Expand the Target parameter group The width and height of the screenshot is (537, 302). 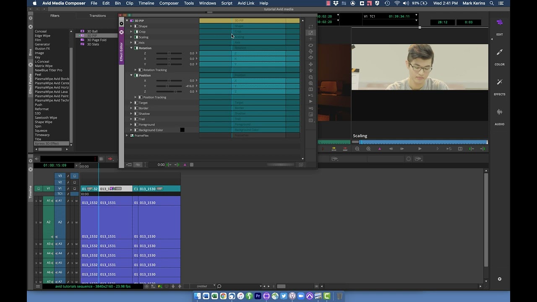tap(131, 103)
